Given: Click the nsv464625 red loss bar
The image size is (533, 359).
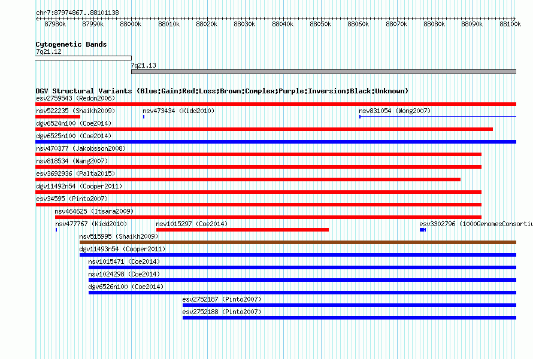Looking at the screenshot, I should point(268,217).
